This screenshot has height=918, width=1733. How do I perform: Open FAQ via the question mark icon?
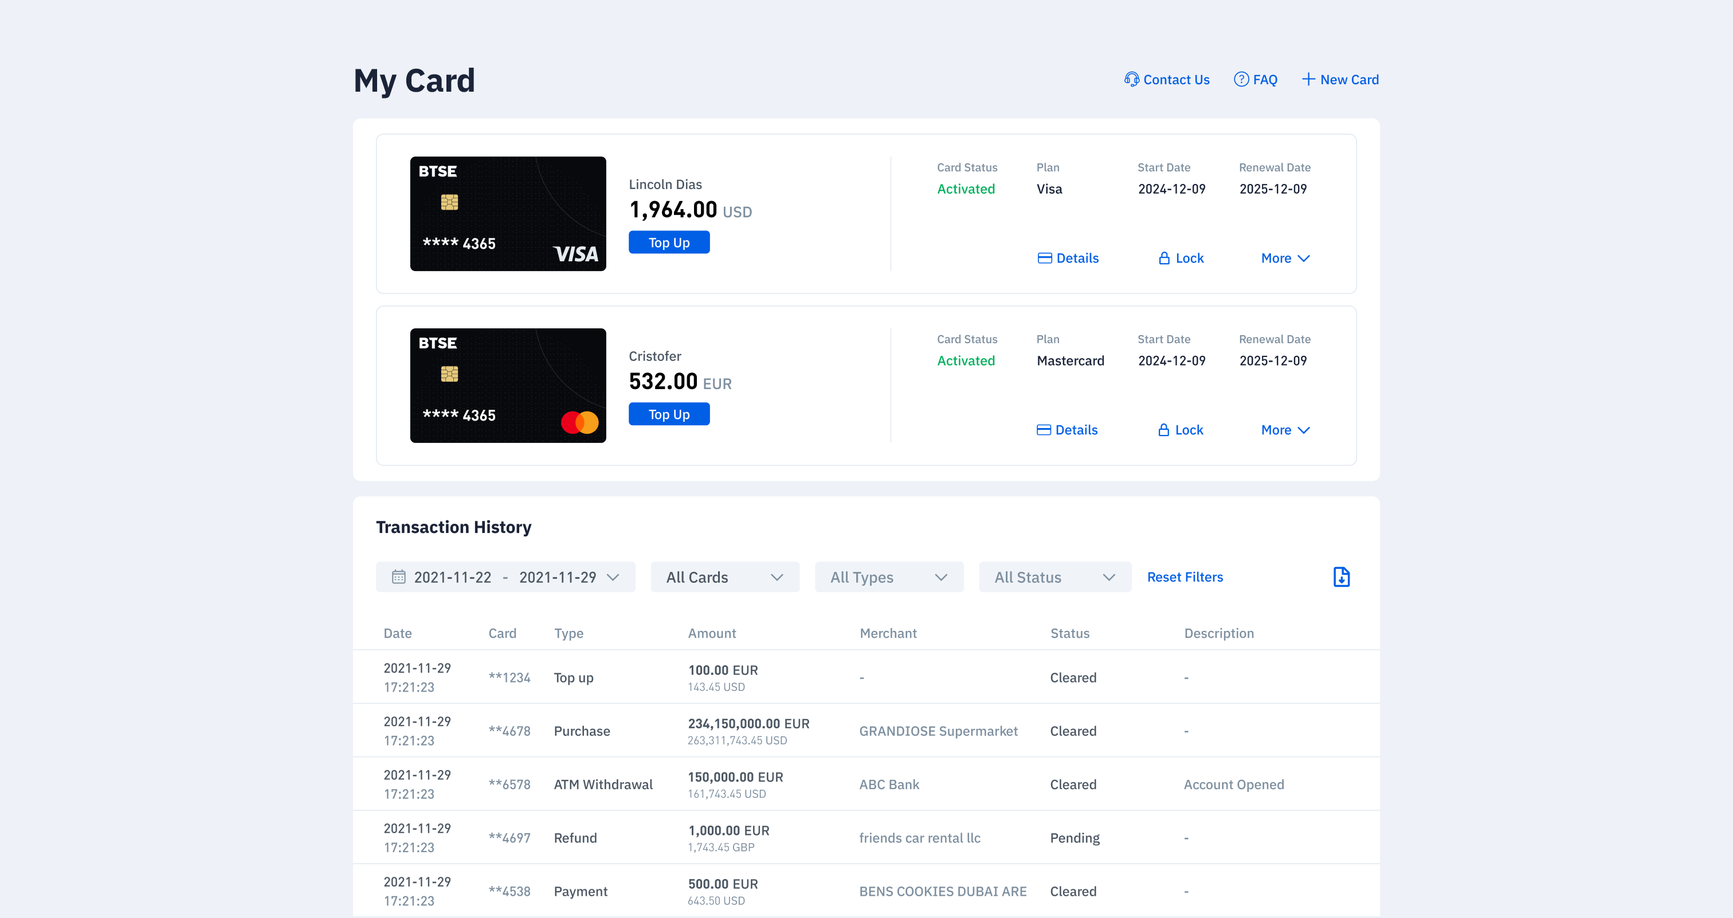[1241, 79]
